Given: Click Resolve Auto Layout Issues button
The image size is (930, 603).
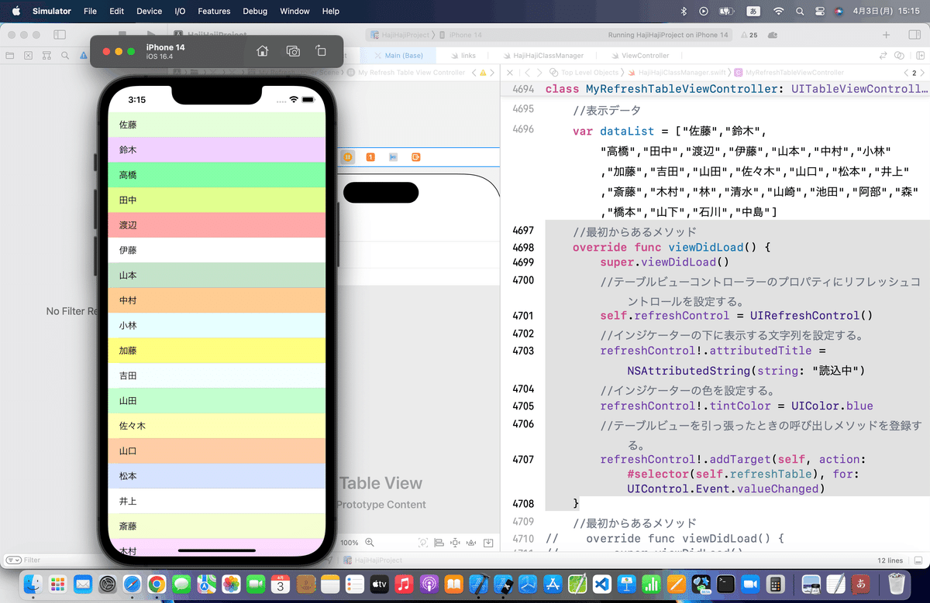Looking at the screenshot, I should pos(472,543).
